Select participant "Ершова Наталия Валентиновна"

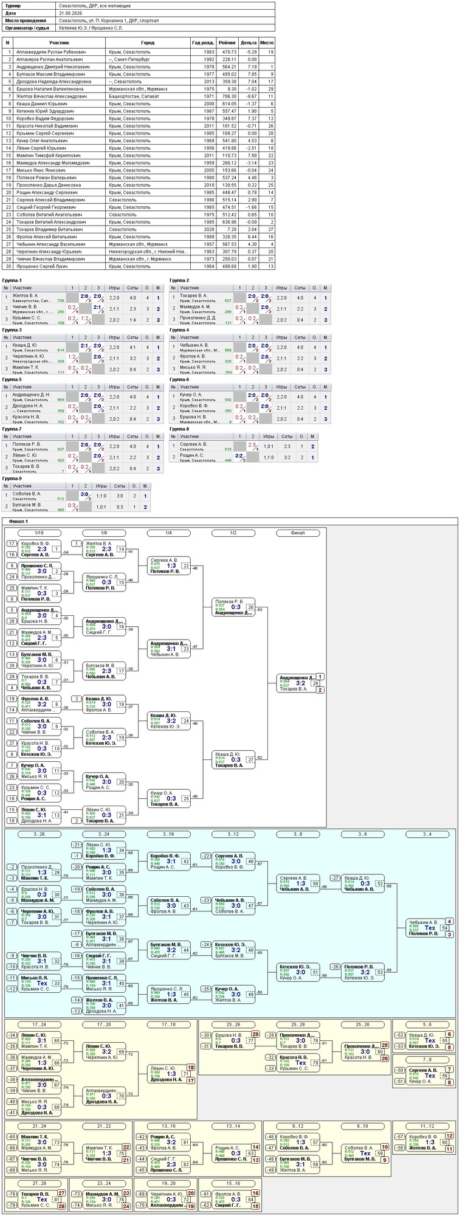49,89
